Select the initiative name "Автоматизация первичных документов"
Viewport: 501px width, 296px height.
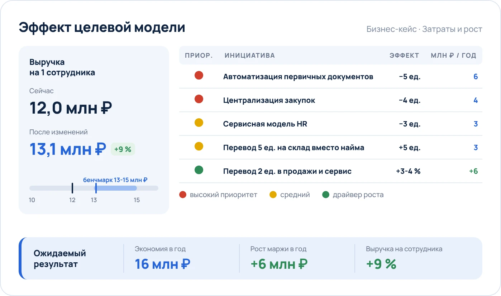pyautogui.click(x=298, y=77)
